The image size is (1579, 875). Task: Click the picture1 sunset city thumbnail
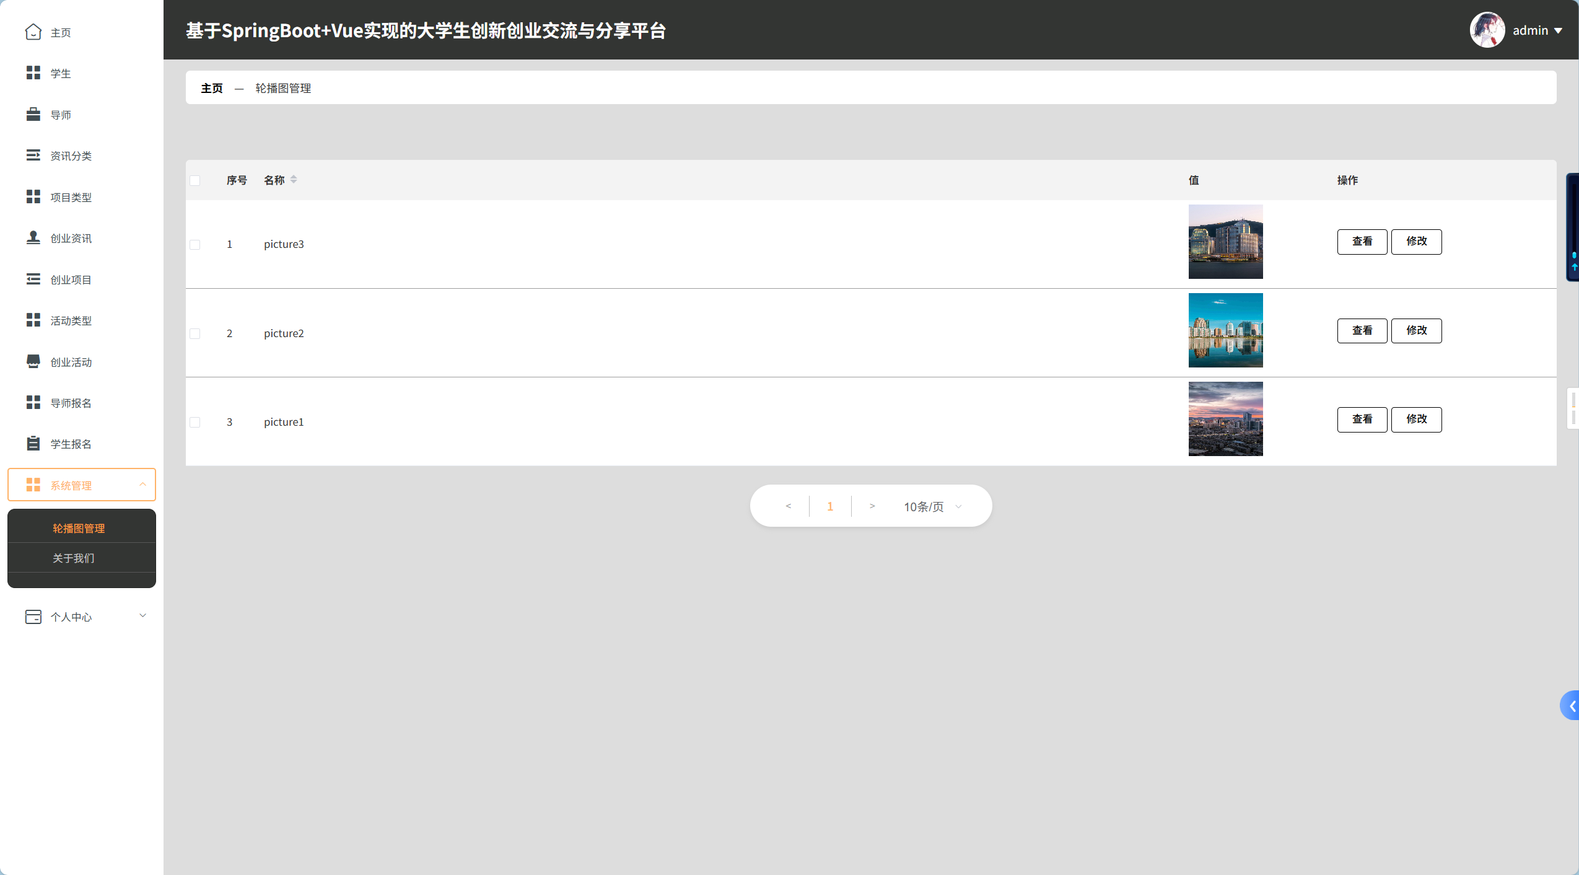[x=1225, y=419]
